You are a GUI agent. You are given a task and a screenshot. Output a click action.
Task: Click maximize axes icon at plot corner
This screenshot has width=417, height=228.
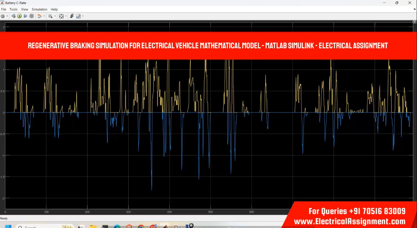point(414,22)
